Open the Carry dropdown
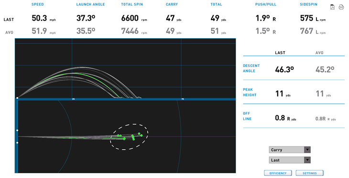 pos(290,150)
